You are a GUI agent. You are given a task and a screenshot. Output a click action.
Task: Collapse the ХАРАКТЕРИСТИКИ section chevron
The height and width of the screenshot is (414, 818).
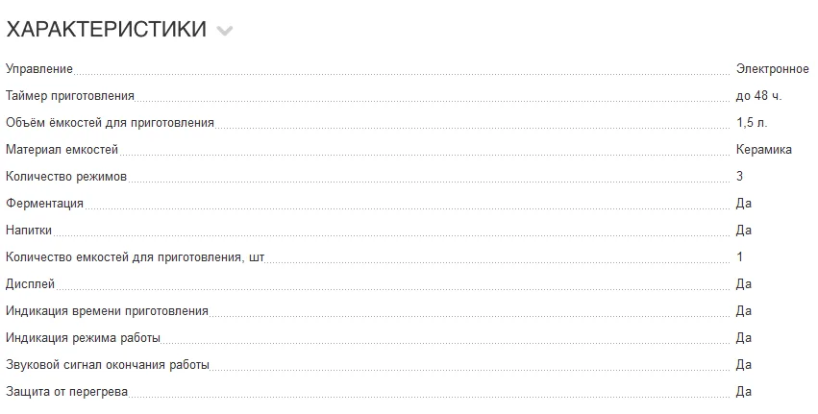click(x=224, y=32)
